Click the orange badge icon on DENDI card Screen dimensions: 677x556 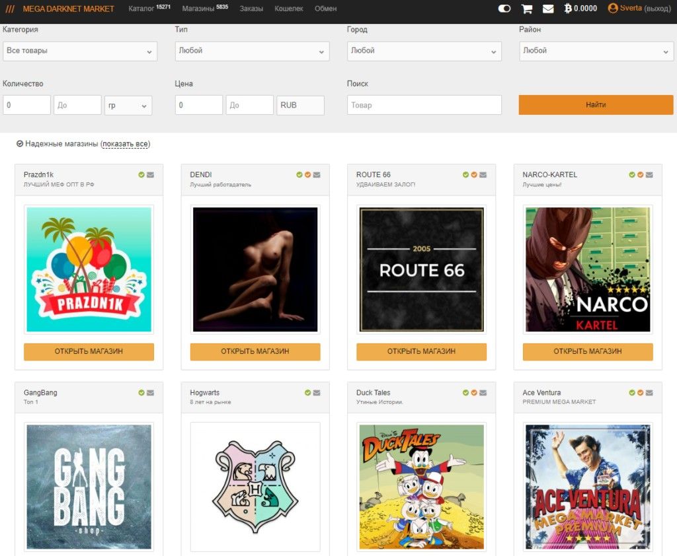tap(308, 175)
